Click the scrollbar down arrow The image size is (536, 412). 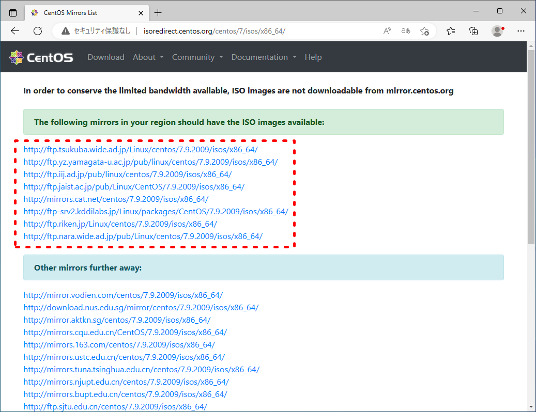[x=531, y=407]
